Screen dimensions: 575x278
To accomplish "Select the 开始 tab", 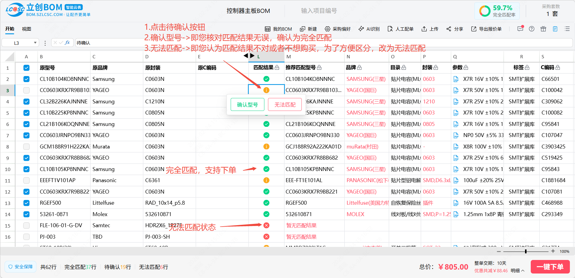I will (10, 29).
